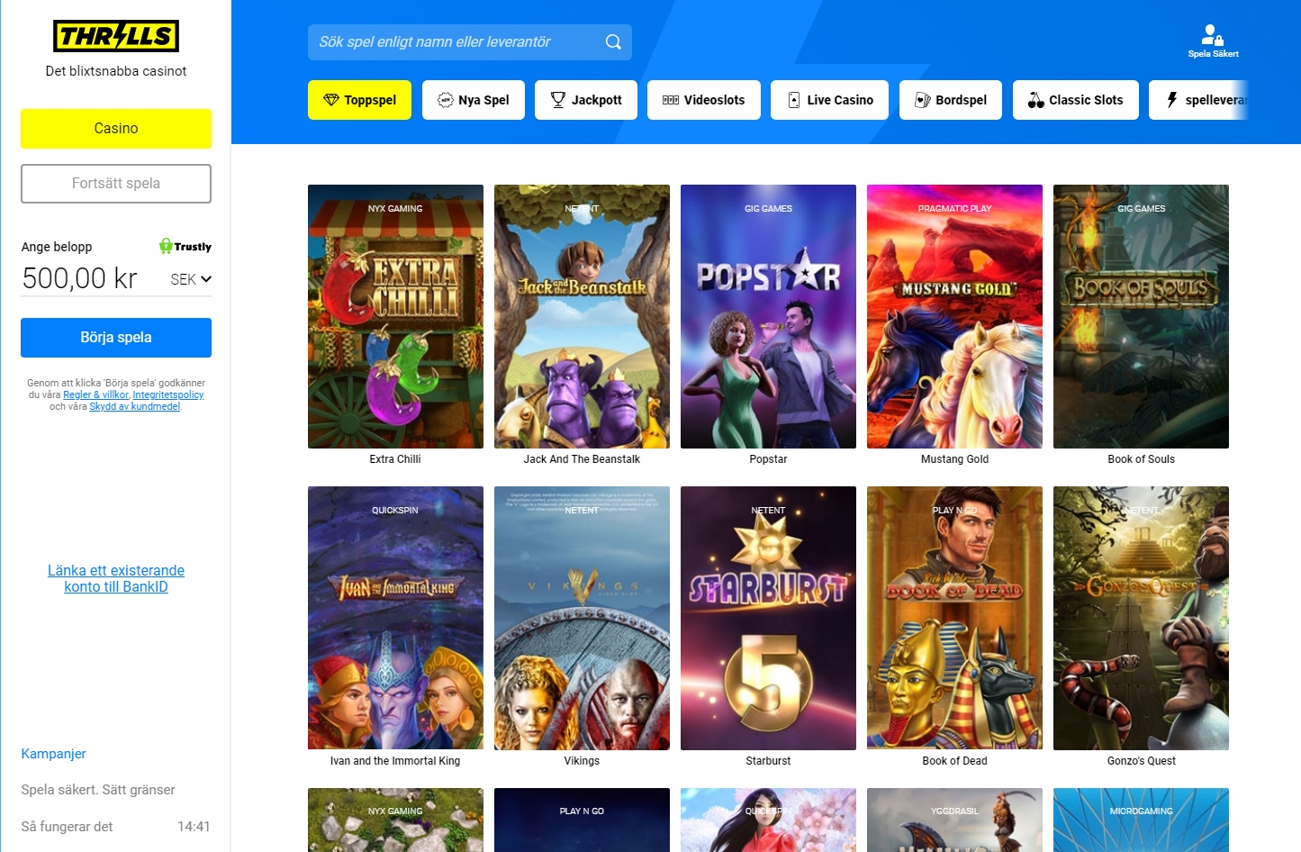Expand the SEK currency dropdown

coord(191,279)
